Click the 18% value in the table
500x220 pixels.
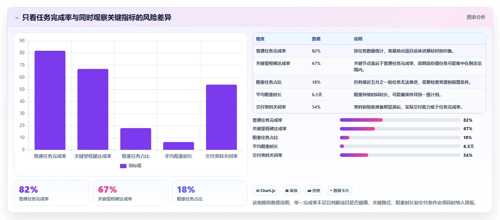coord(316,82)
